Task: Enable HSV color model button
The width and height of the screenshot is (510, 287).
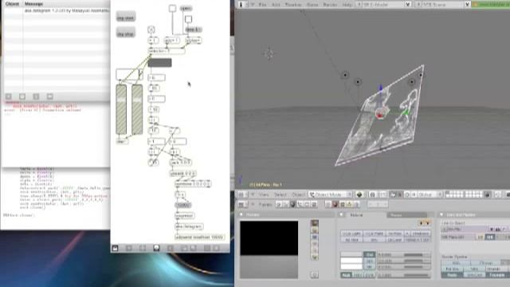Action: pyautogui.click(x=358, y=275)
